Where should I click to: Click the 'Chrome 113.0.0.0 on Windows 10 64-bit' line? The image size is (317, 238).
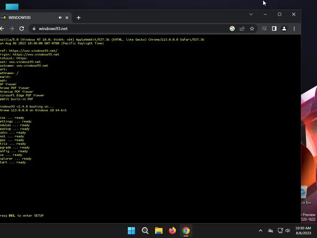coord(33,110)
